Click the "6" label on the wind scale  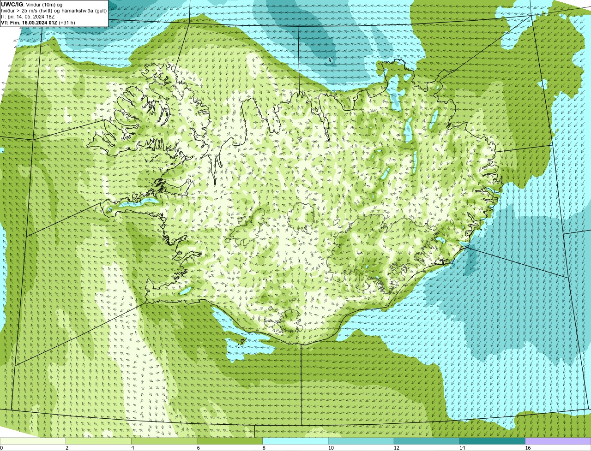click(198, 448)
